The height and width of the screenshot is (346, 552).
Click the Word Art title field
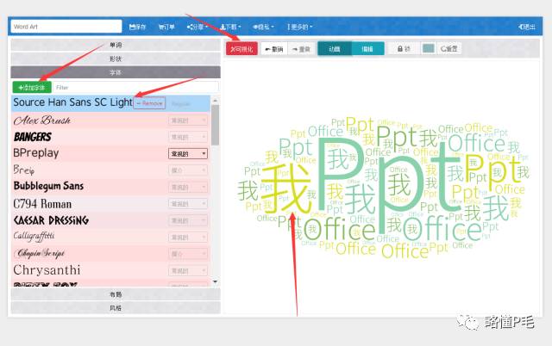tap(66, 27)
